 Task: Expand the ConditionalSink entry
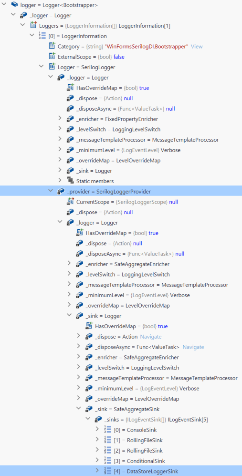97,460
